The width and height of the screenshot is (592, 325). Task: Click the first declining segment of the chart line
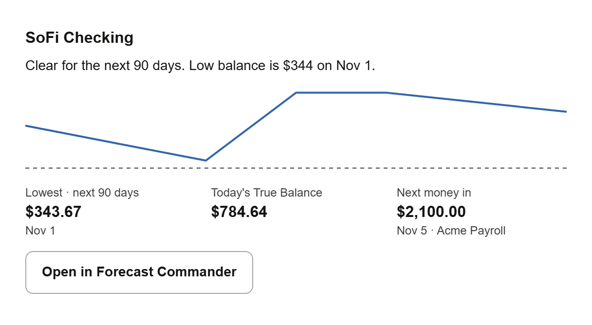116,143
